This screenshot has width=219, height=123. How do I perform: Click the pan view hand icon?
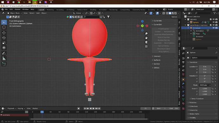click(x=146, y=38)
